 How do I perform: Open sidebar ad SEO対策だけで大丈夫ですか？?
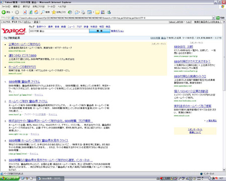(192, 61)
